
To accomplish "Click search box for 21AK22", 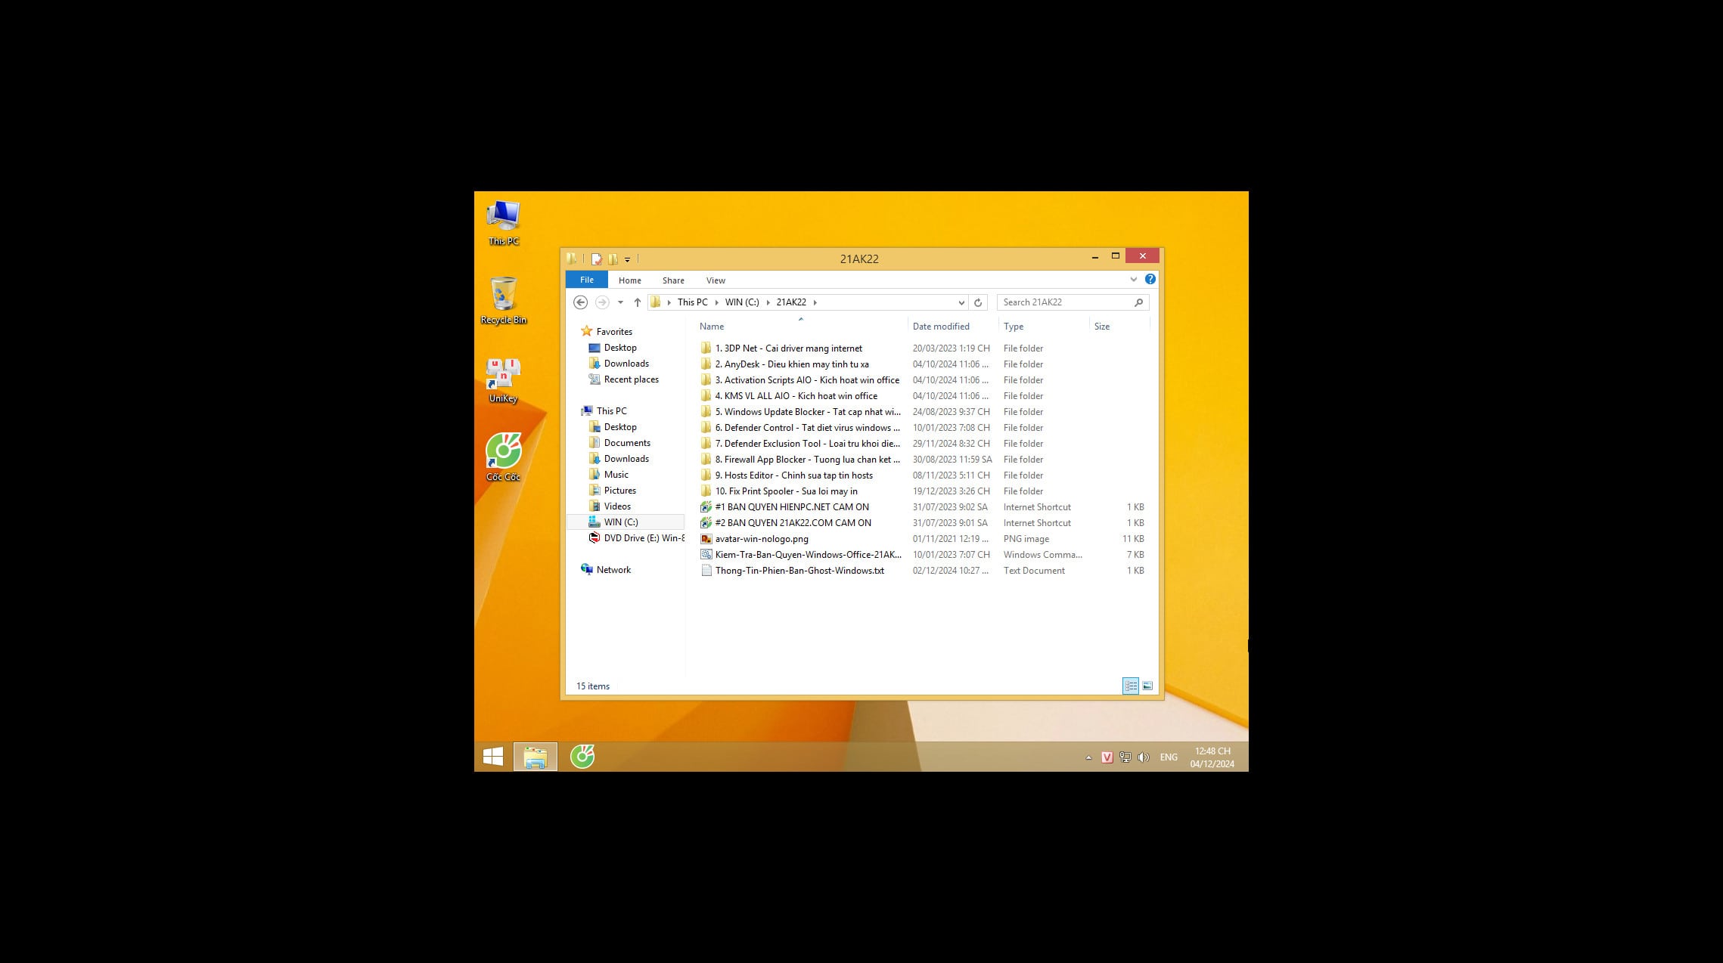I will tap(1065, 302).
